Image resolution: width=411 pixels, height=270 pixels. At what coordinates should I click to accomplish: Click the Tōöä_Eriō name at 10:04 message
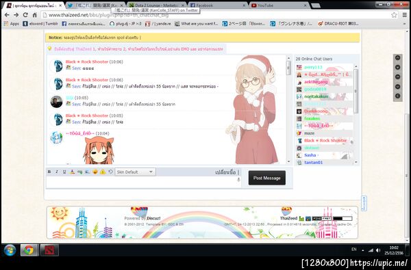79,133
